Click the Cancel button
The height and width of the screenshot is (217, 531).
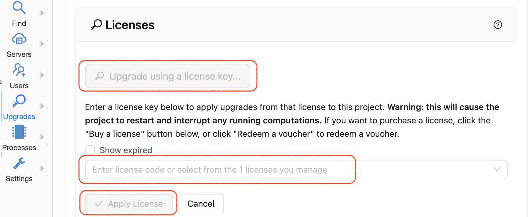(x=201, y=204)
